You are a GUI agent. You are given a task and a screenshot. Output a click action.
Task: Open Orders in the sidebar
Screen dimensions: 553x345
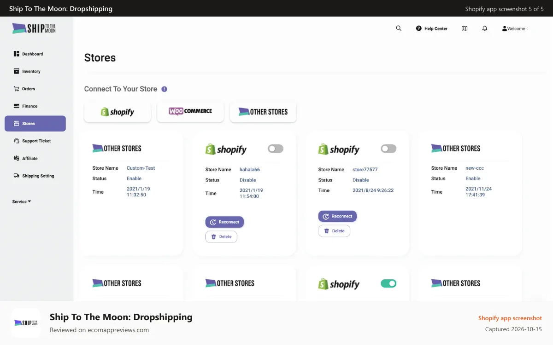pyautogui.click(x=24, y=89)
